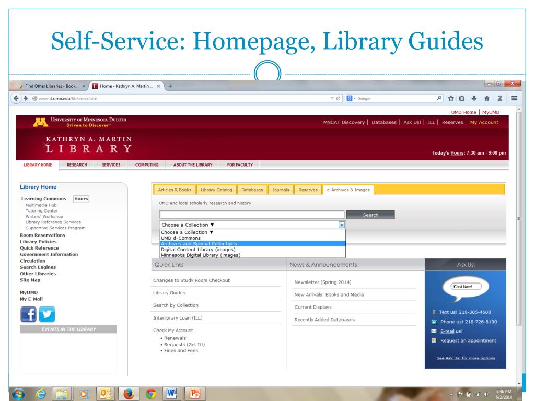The image size is (535, 401).
Task: Switch to Find Other Libraries browser tab
Action: pyautogui.click(x=52, y=86)
